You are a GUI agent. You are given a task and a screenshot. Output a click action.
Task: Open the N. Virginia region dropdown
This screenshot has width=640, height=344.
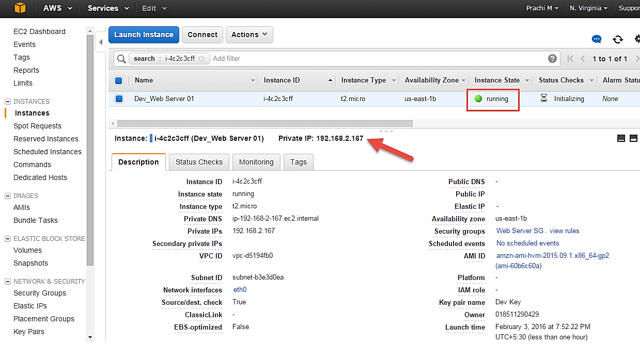[588, 8]
